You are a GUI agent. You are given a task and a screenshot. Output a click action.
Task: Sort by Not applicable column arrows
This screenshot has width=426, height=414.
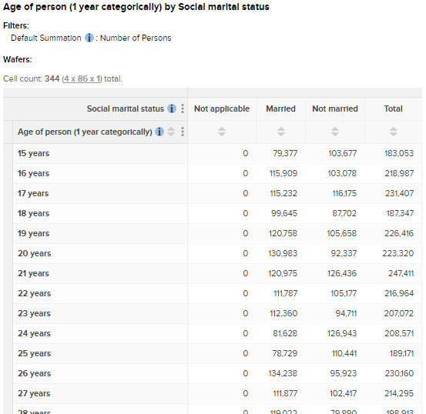click(222, 132)
